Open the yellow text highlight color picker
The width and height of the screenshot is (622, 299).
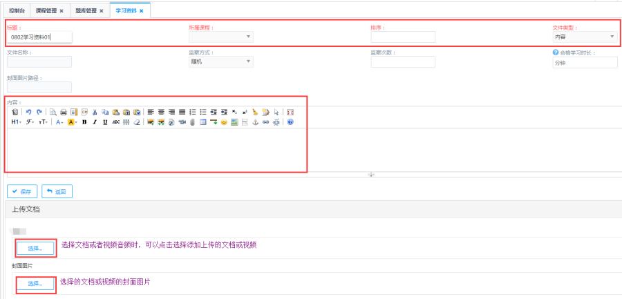click(72, 122)
